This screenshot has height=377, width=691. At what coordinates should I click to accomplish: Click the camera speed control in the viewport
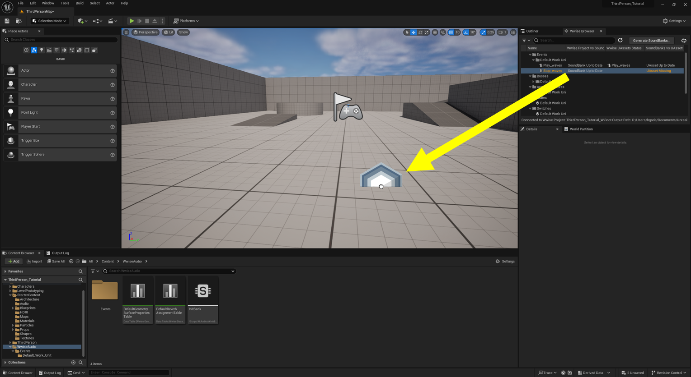tap(502, 32)
